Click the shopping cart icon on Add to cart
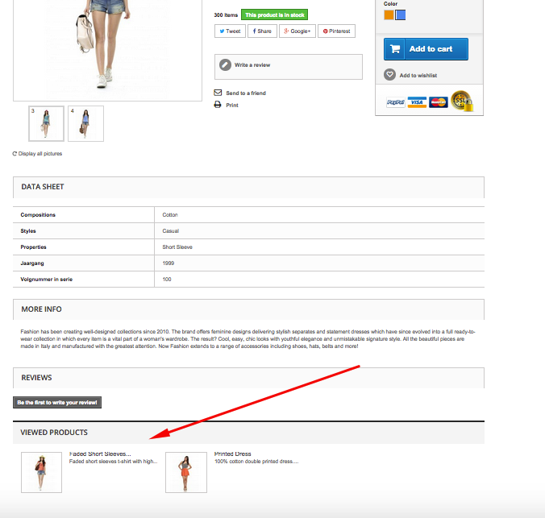Viewport: 545px width, 518px height. click(395, 49)
